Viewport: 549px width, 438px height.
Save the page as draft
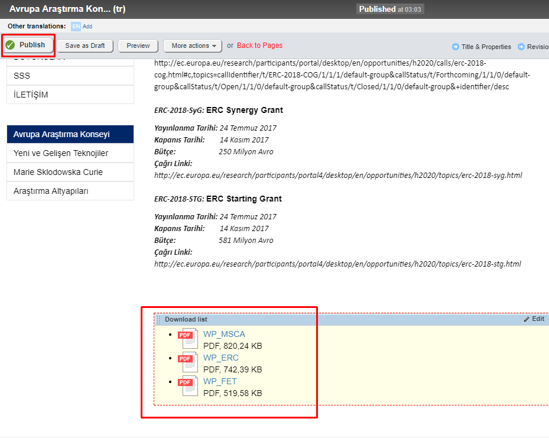85,46
